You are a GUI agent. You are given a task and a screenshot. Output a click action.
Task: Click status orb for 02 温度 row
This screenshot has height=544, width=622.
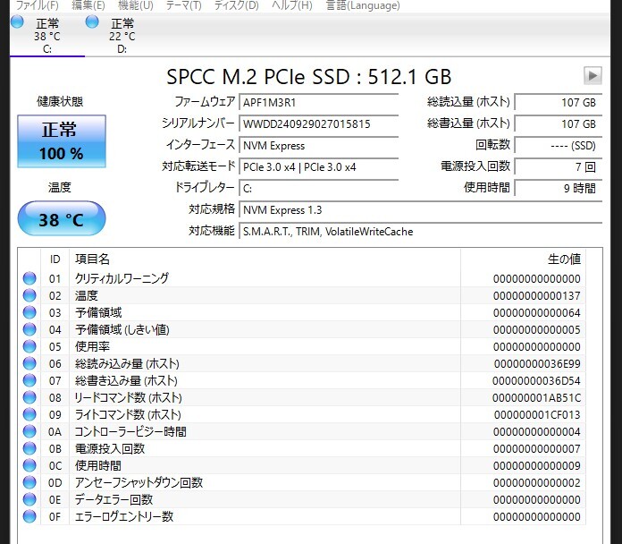(x=29, y=295)
